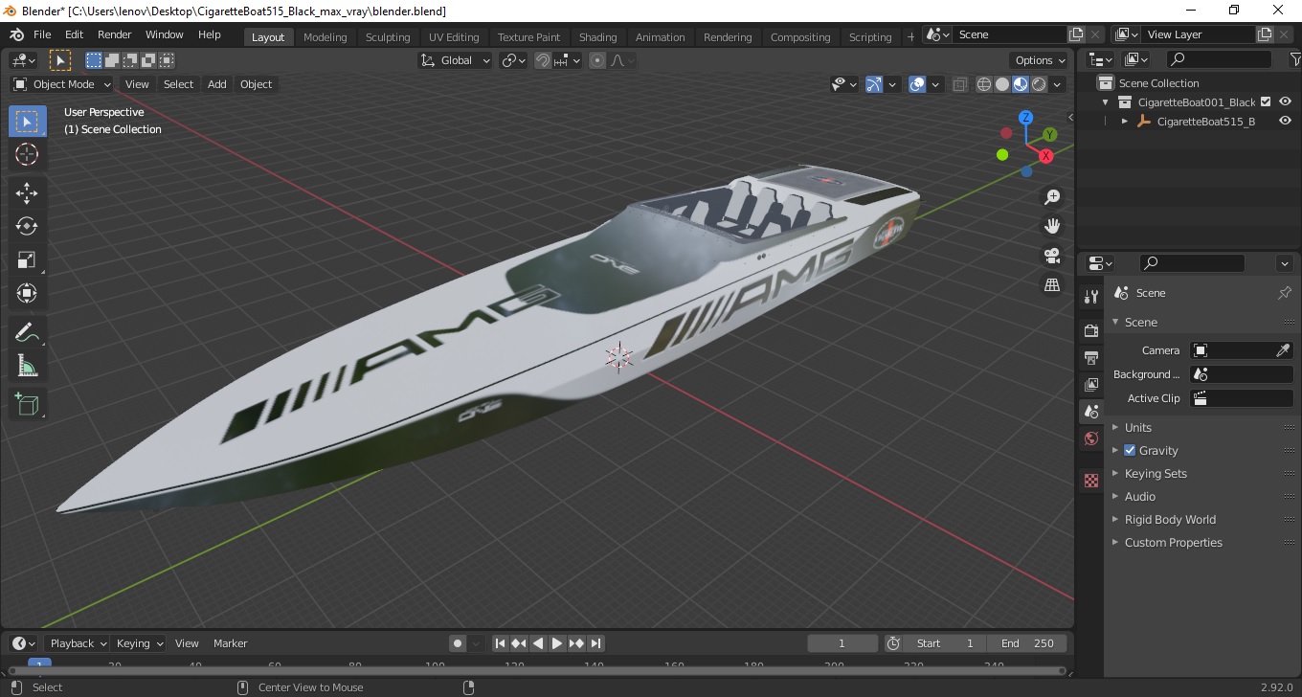Viewport: 1302px width, 697px height.
Task: Click the current frame field
Action: [842, 643]
